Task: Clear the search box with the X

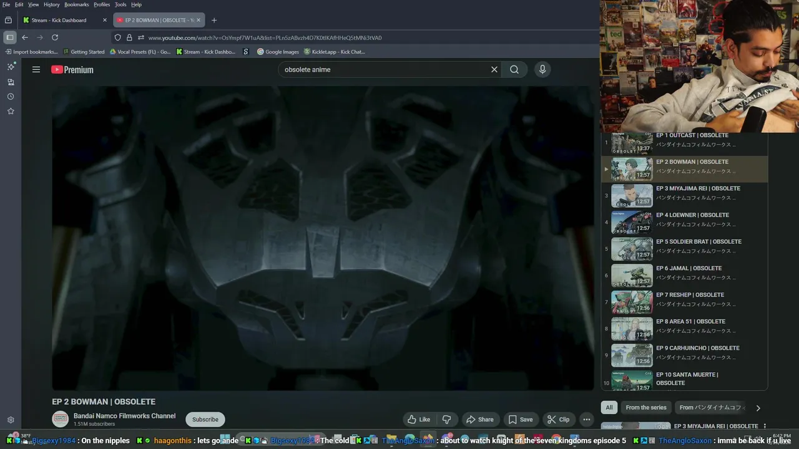Action: pyautogui.click(x=494, y=70)
